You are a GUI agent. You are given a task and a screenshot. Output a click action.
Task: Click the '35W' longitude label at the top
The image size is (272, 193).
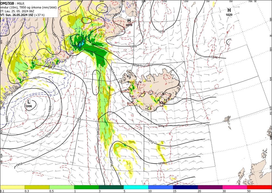coord(80,1)
